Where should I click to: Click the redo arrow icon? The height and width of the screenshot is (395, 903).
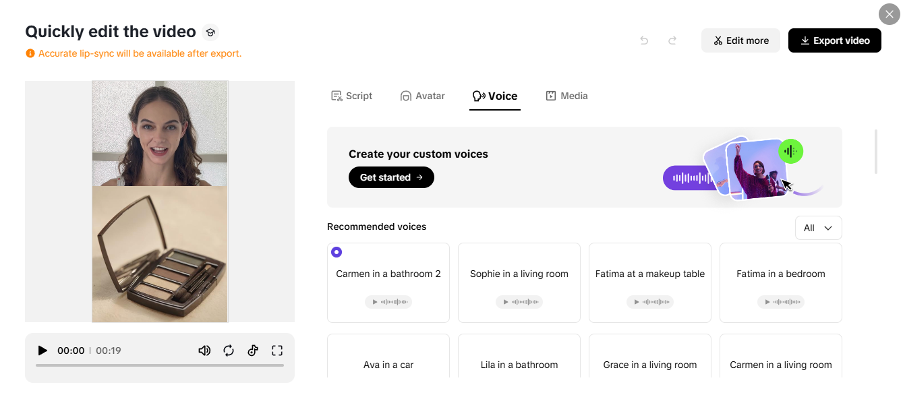coord(672,40)
